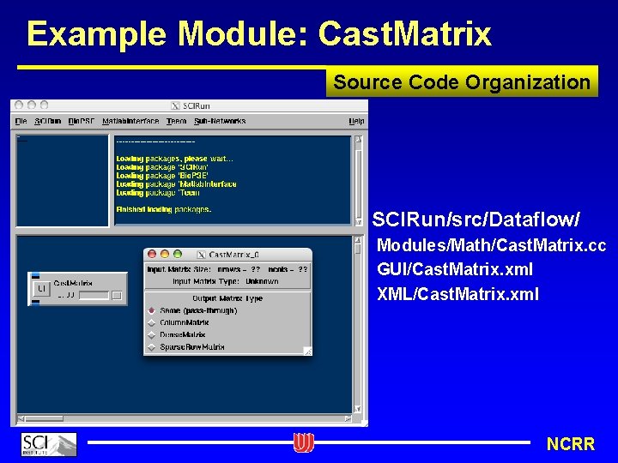Click 'GUI/CastMatrix.xml' path text
618x463 pixels.
pos(455,270)
